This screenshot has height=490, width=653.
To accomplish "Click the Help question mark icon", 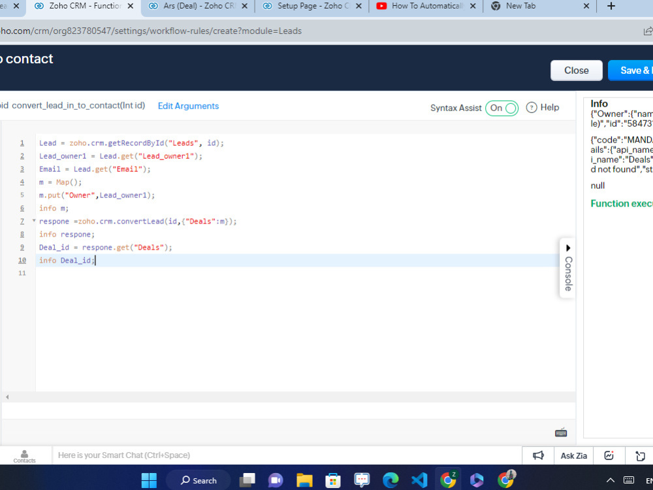I will pyautogui.click(x=532, y=108).
